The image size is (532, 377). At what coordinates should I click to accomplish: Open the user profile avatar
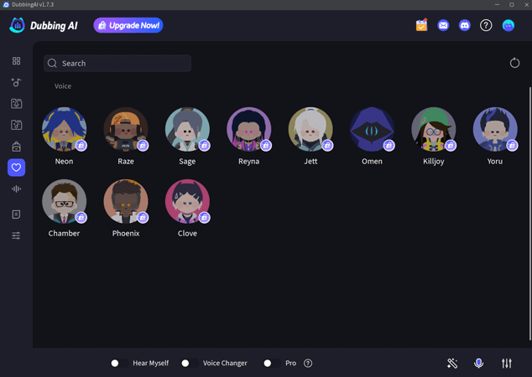(x=508, y=25)
